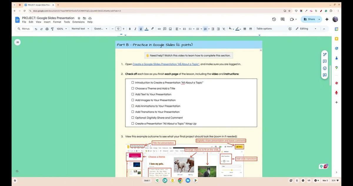The width and height of the screenshot is (353, 186).
Task: Open the Extensions menu
Action: tap(78, 22)
